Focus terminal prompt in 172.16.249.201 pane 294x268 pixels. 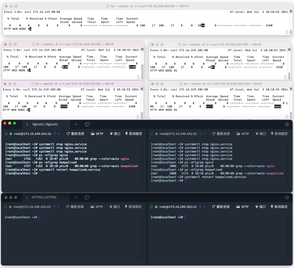tap(39, 217)
